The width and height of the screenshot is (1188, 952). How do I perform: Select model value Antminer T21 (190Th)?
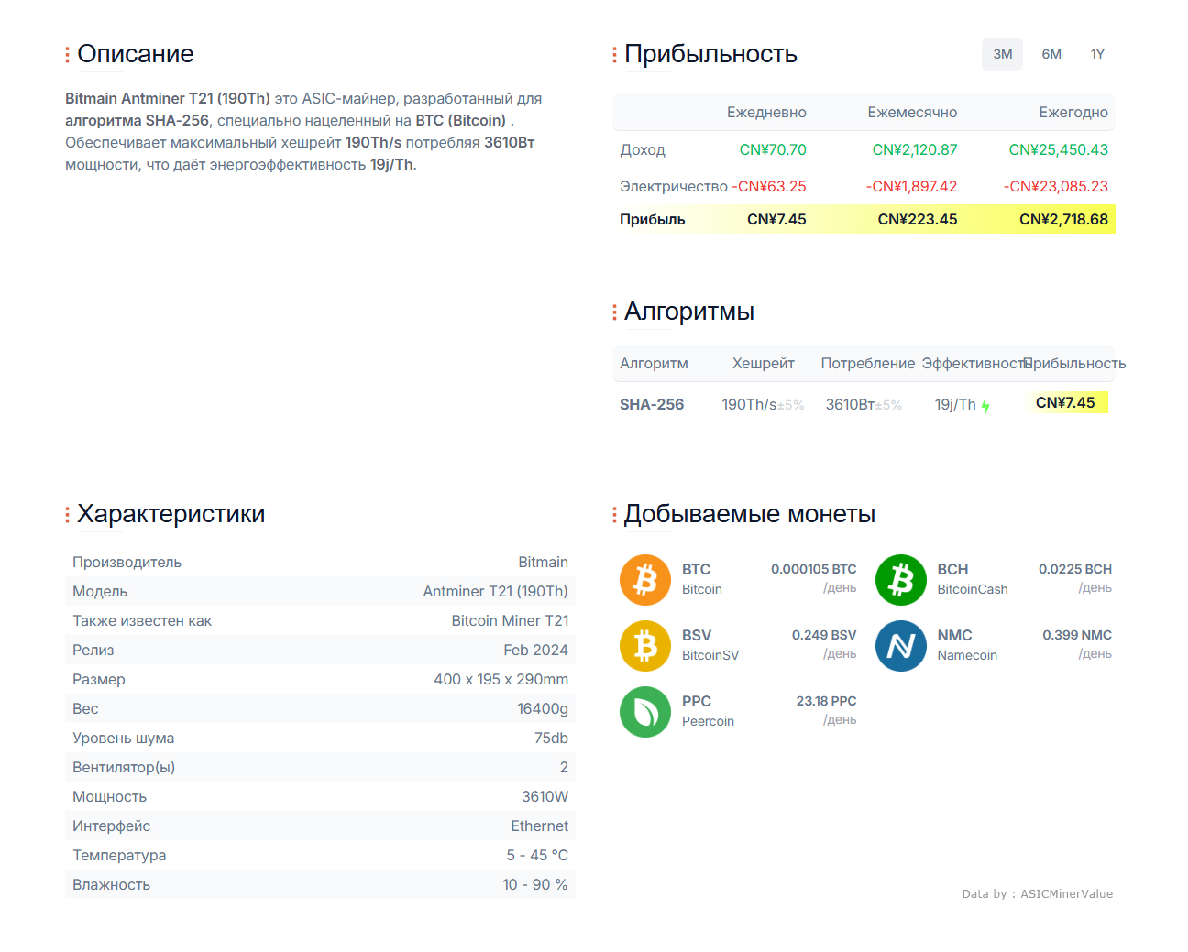point(495,591)
